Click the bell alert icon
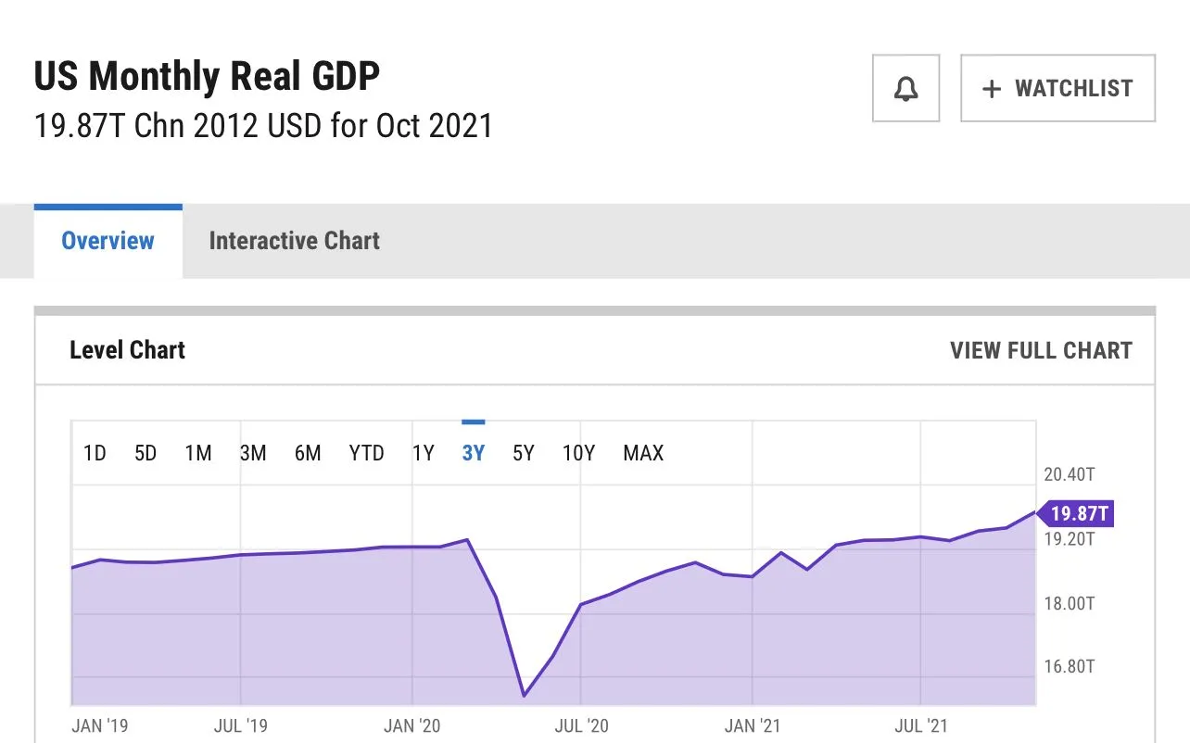The image size is (1190, 743). 905,89
